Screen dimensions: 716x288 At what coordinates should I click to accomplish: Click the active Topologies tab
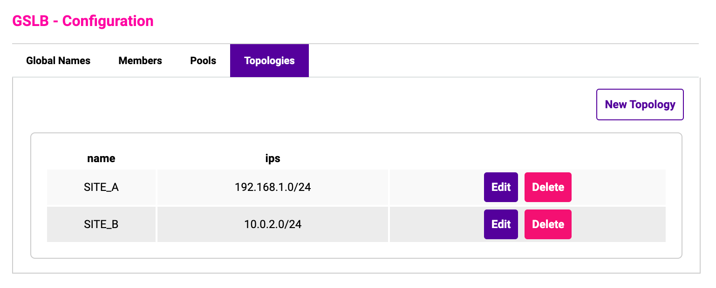point(269,61)
